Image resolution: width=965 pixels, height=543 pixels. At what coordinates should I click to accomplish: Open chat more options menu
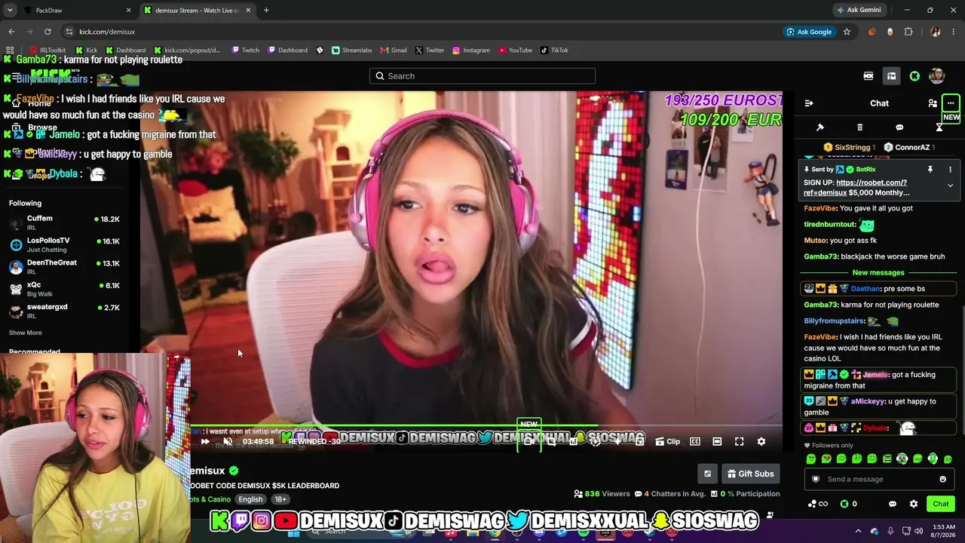[951, 103]
